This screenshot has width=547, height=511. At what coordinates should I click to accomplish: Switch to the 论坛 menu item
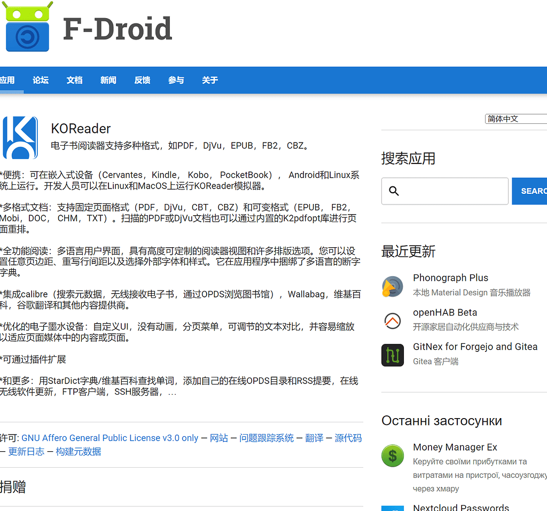pyautogui.click(x=41, y=80)
